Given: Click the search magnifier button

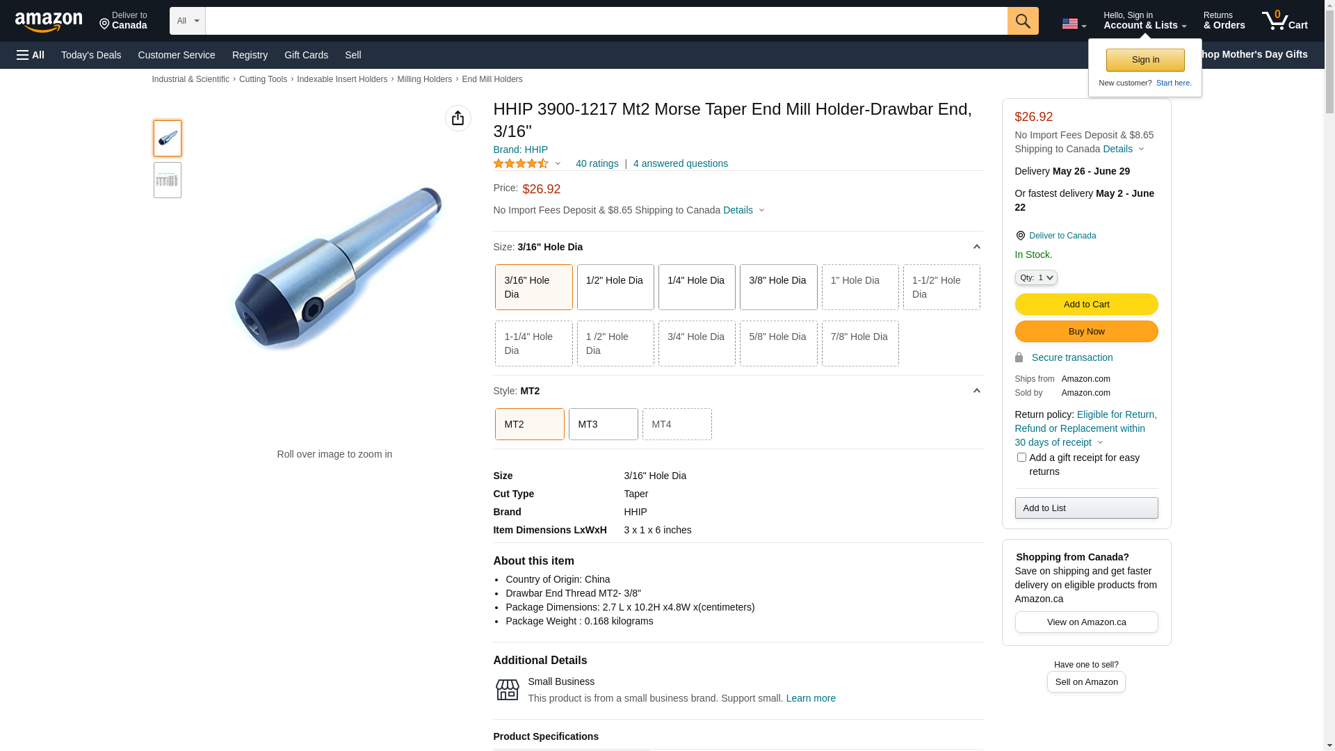Looking at the screenshot, I should point(1023,21).
